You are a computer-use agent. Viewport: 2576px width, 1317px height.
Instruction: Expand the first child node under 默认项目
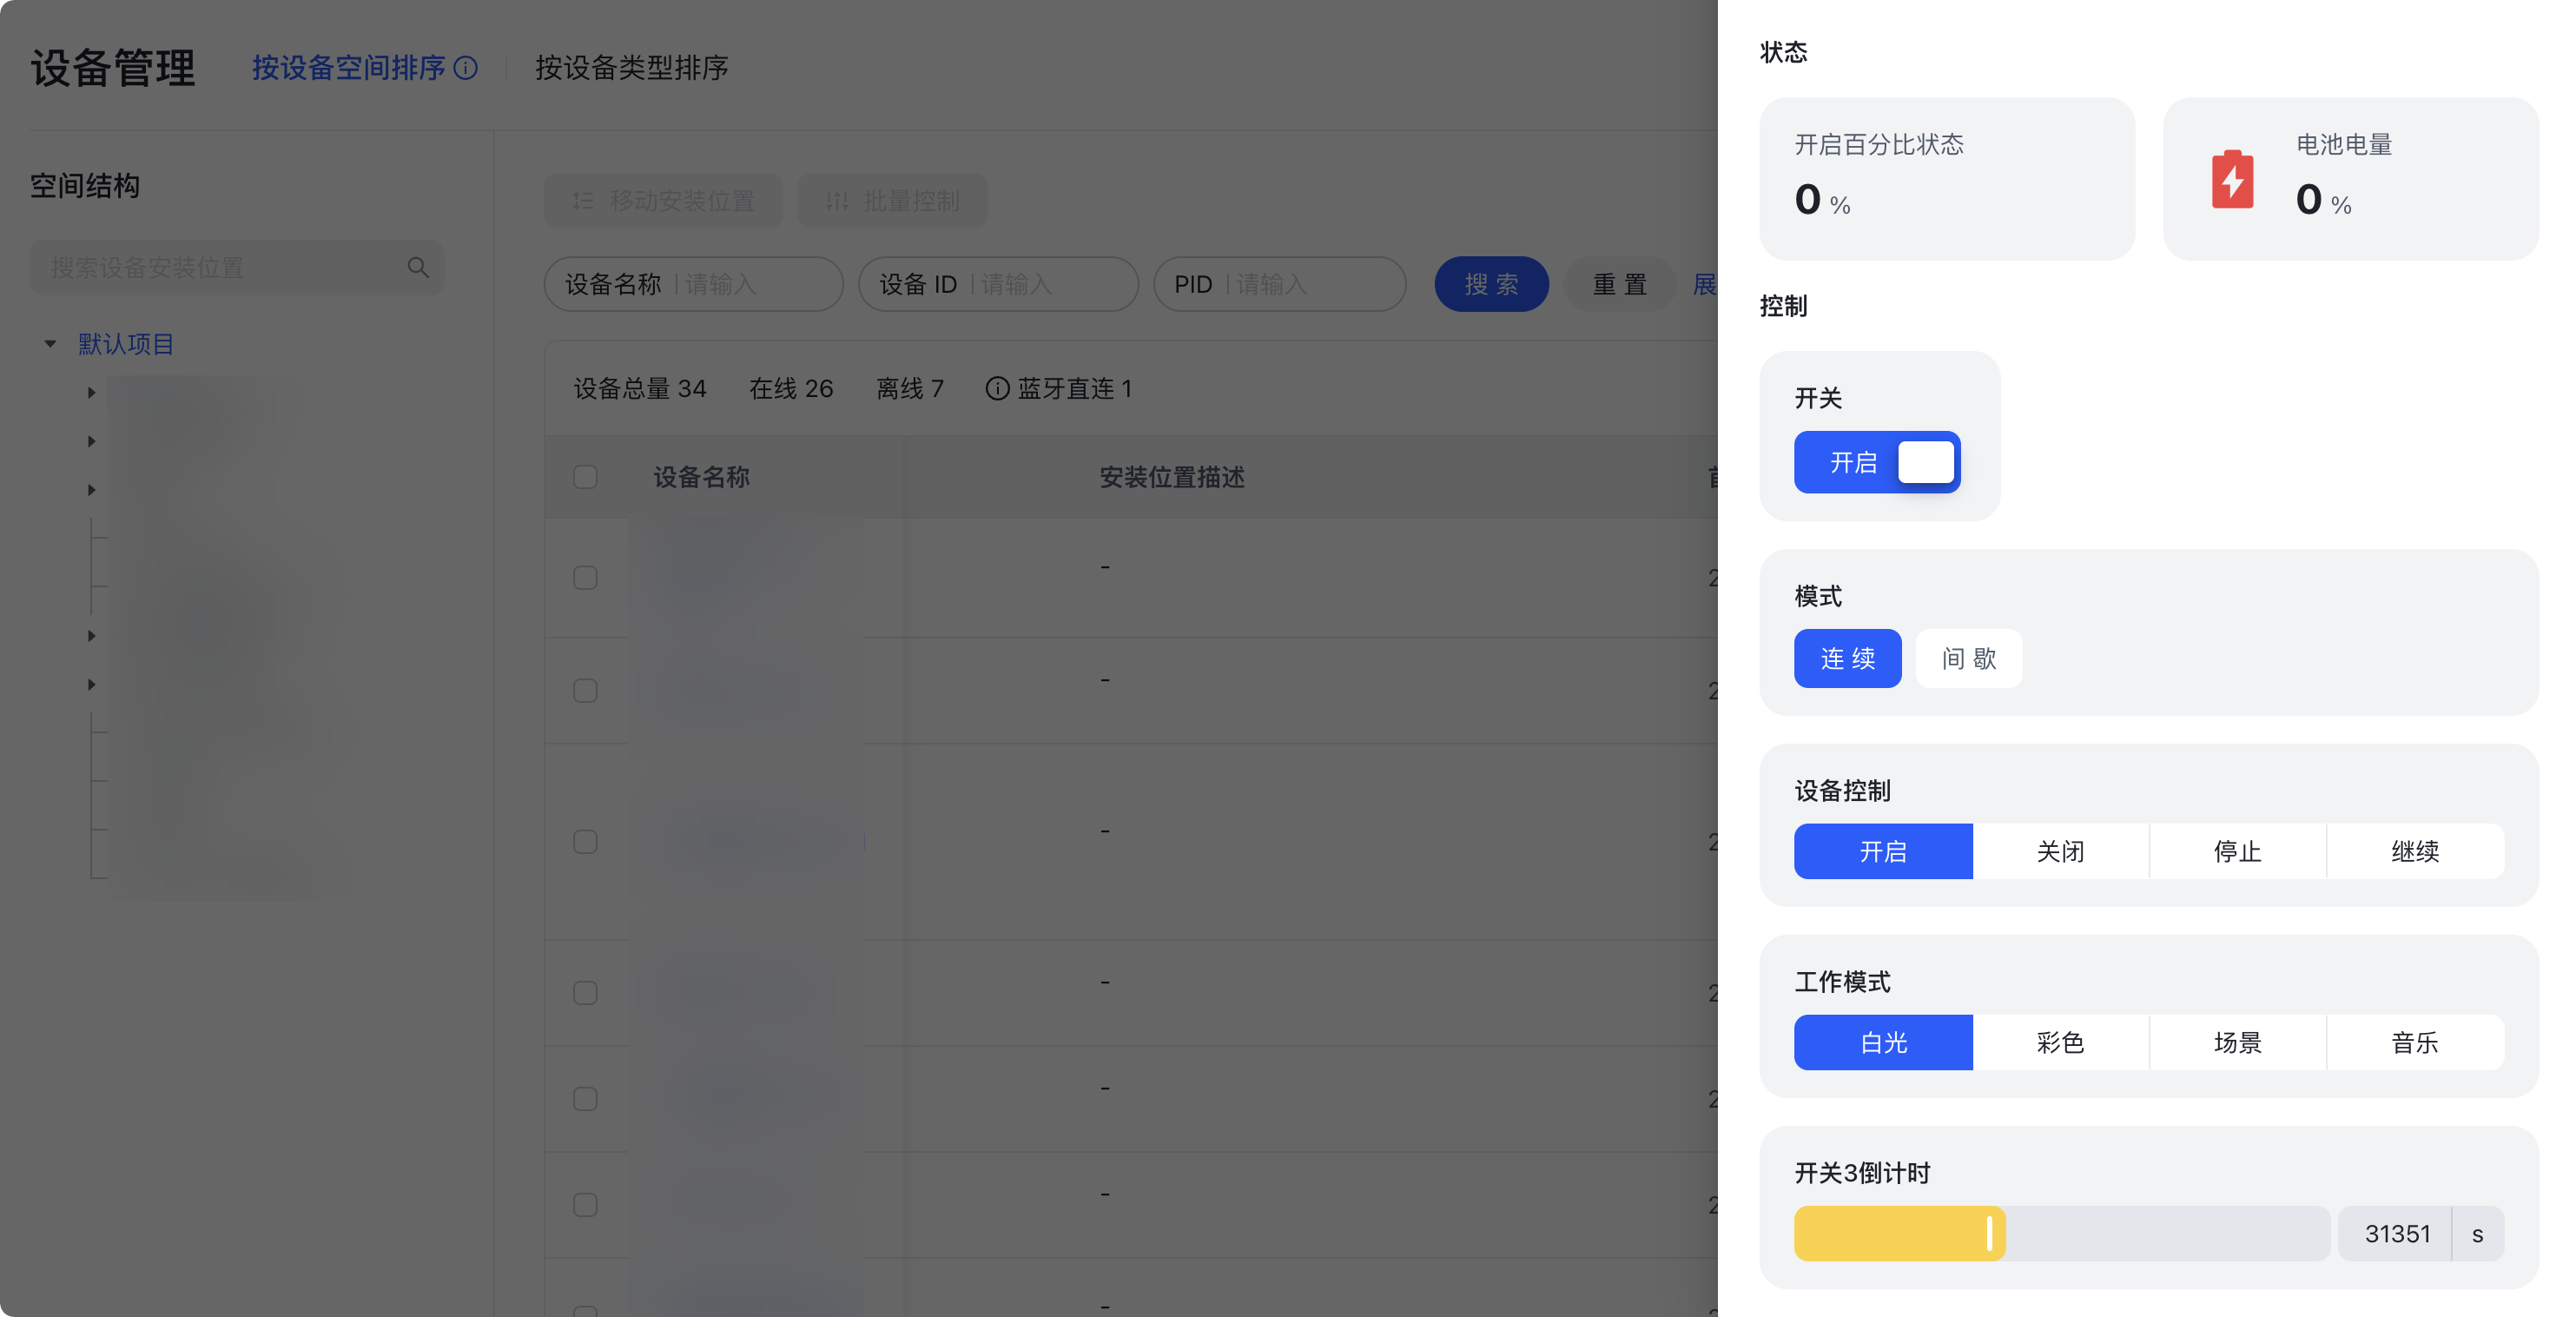91,393
